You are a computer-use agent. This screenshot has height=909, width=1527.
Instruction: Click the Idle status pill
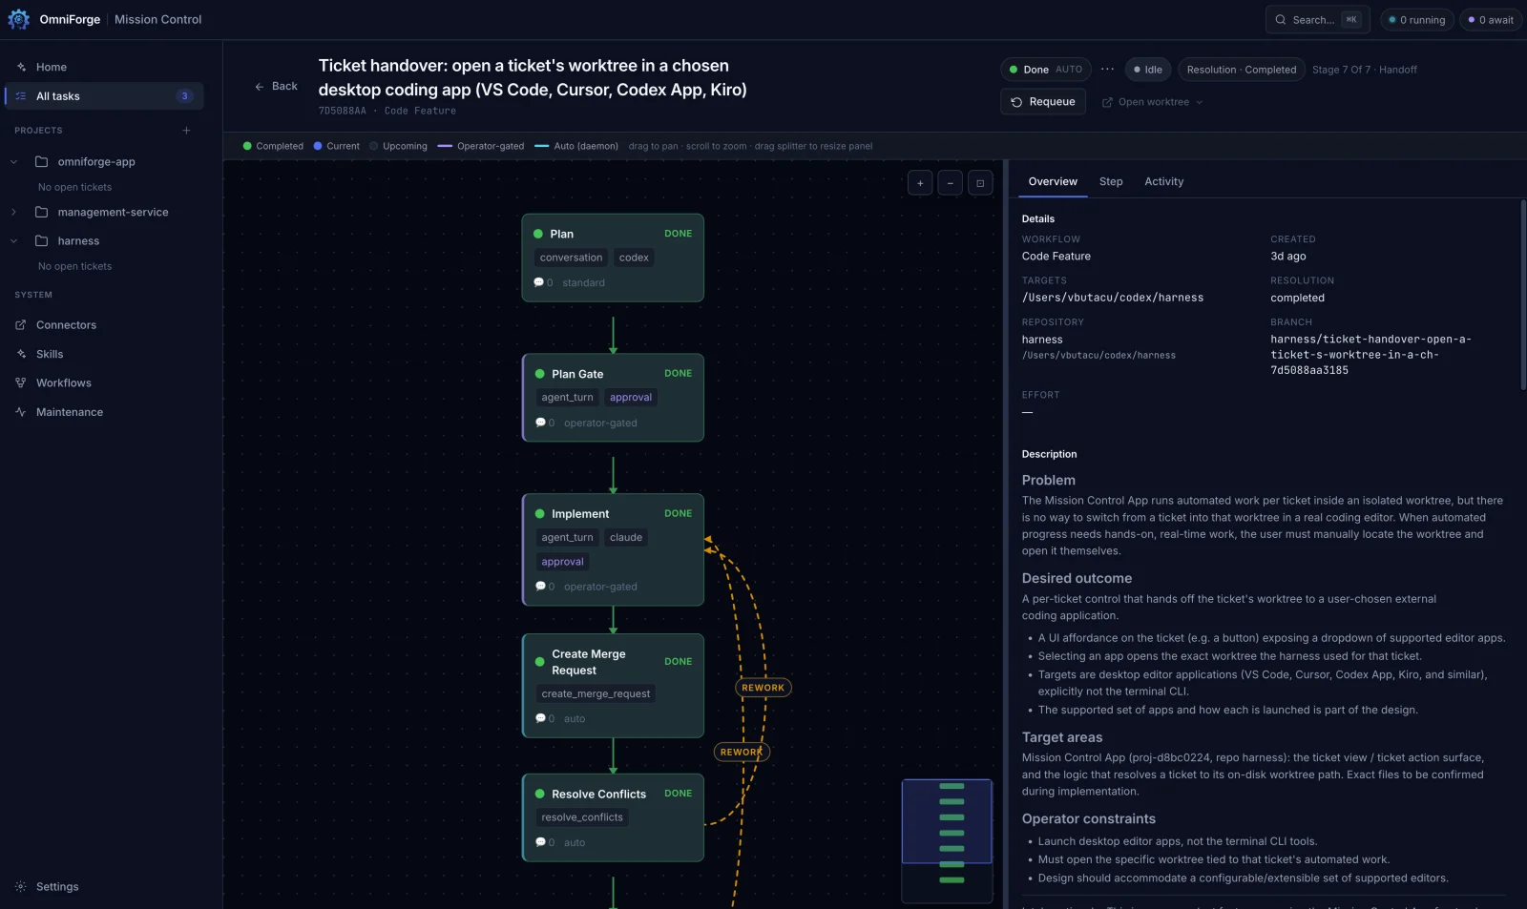tap(1148, 70)
